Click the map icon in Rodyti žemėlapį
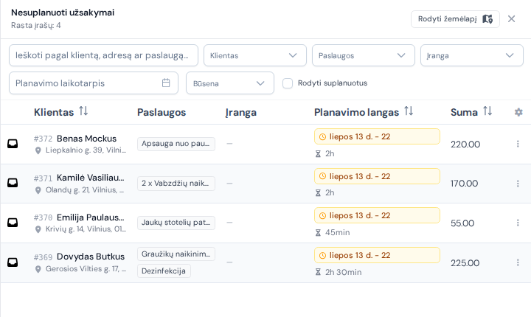The image size is (531, 317). (487, 19)
